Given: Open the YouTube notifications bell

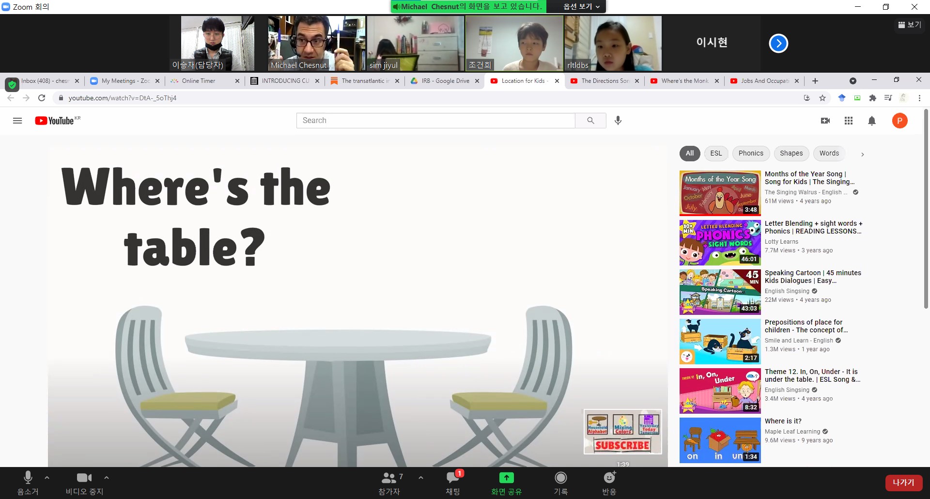Looking at the screenshot, I should coord(872,121).
